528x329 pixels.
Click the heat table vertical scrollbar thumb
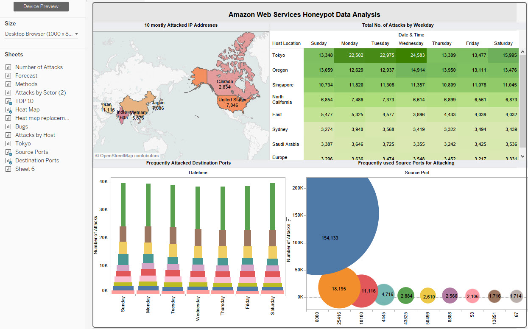pyautogui.click(x=522, y=101)
